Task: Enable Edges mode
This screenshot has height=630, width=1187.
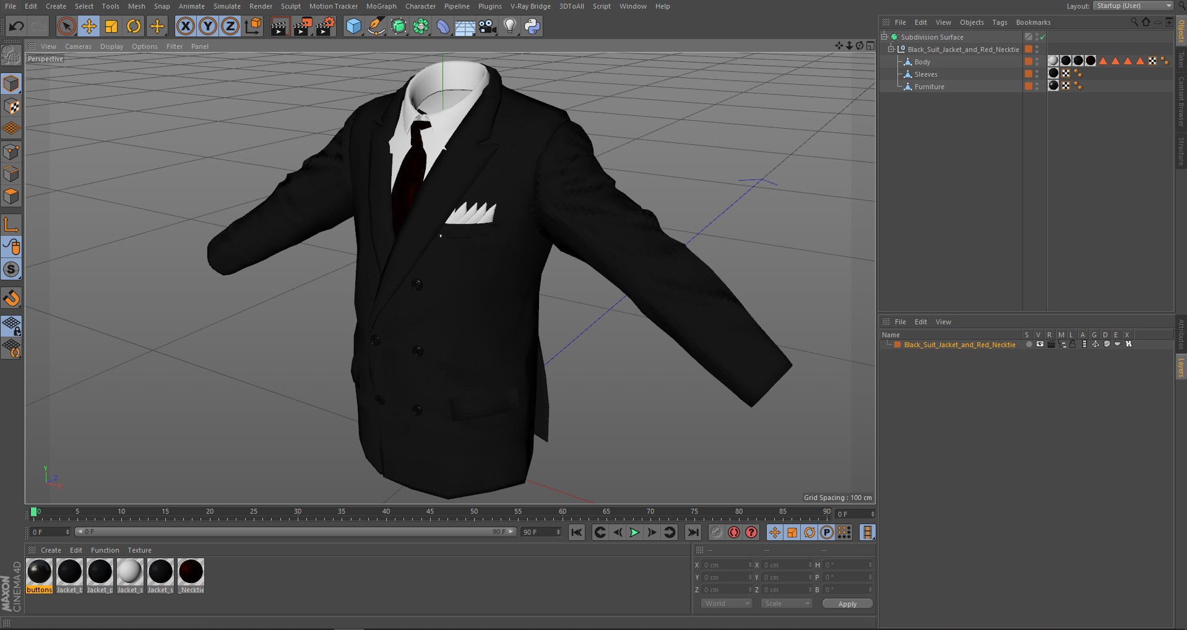Action: pos(11,174)
